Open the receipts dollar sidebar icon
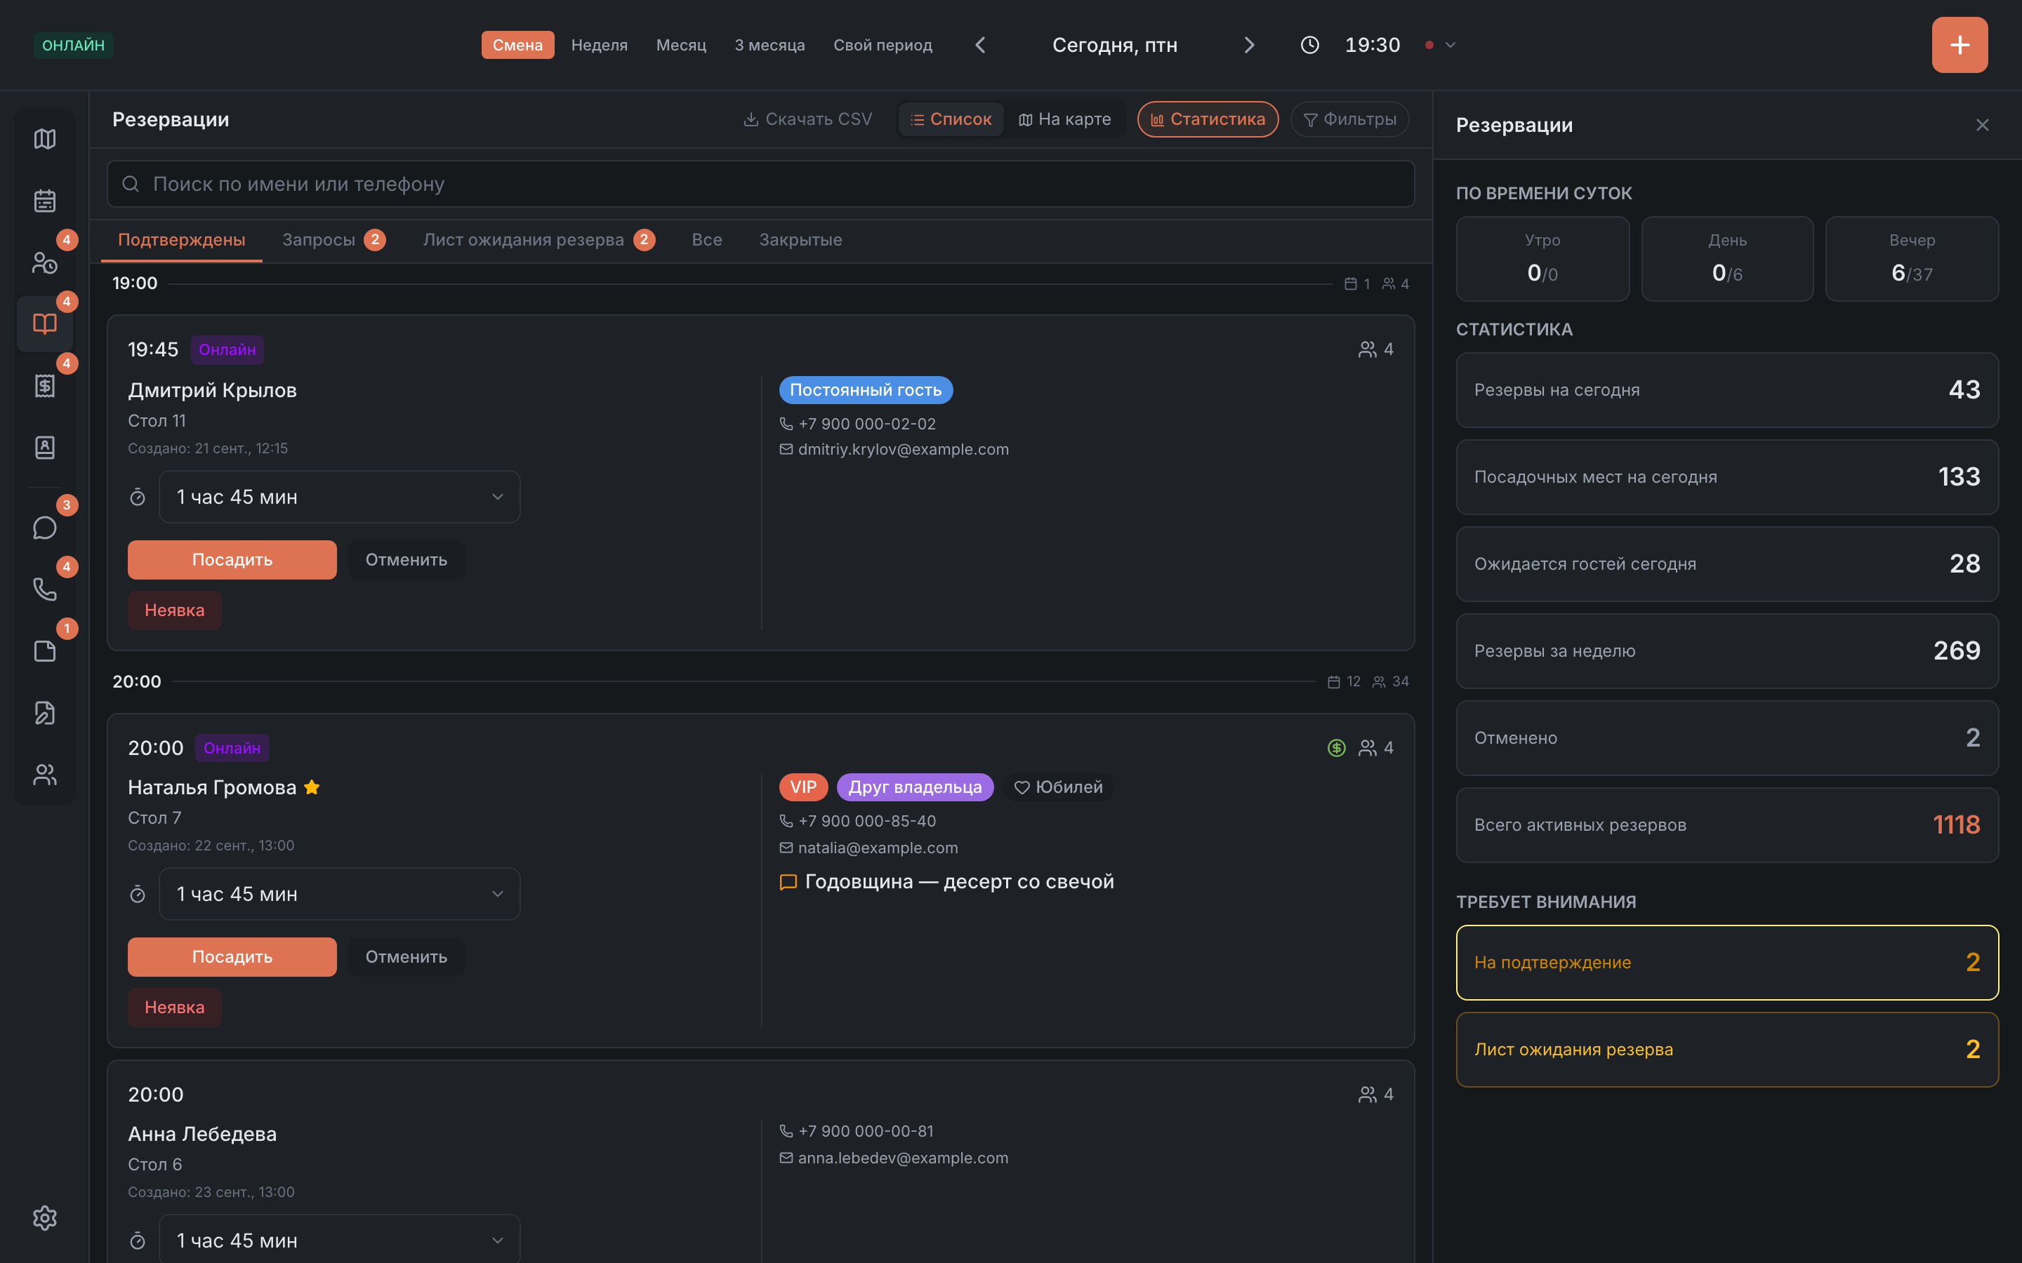 coord(44,386)
